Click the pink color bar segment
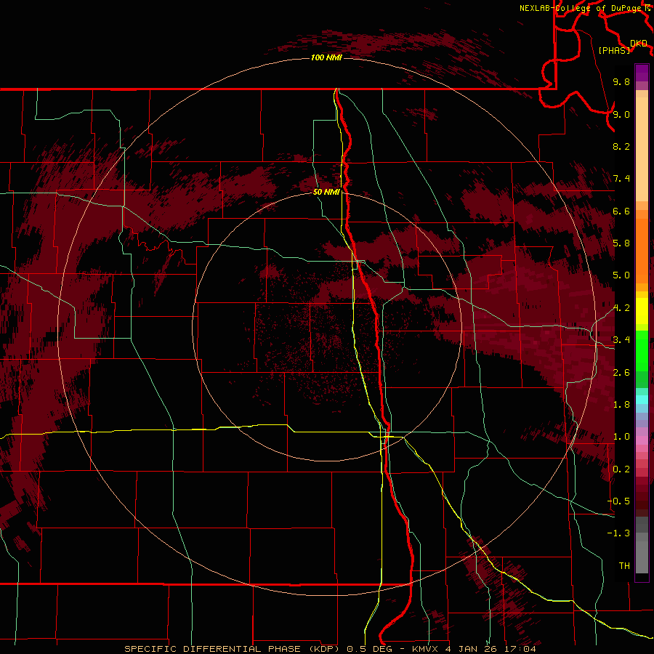654x654 pixels. 642,440
